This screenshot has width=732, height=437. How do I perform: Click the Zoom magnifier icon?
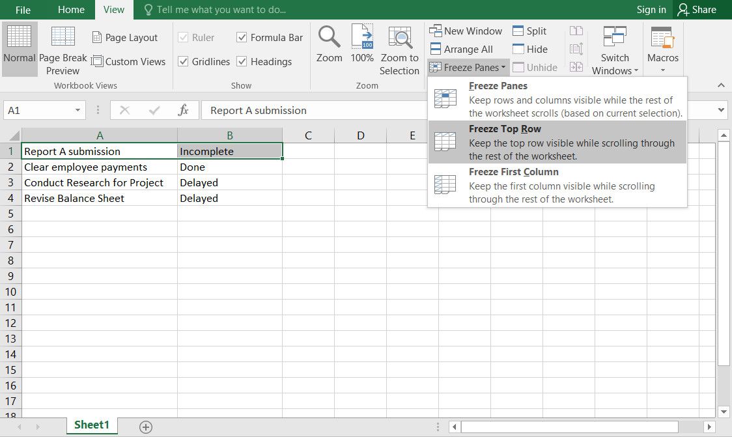(x=329, y=38)
